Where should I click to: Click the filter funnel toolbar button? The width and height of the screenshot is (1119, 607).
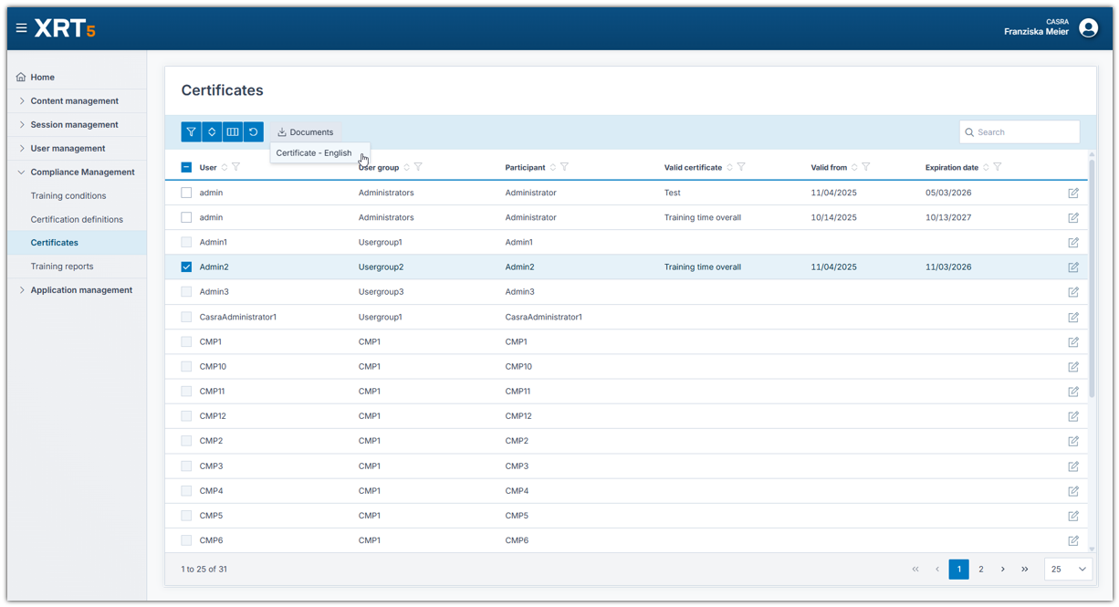191,132
